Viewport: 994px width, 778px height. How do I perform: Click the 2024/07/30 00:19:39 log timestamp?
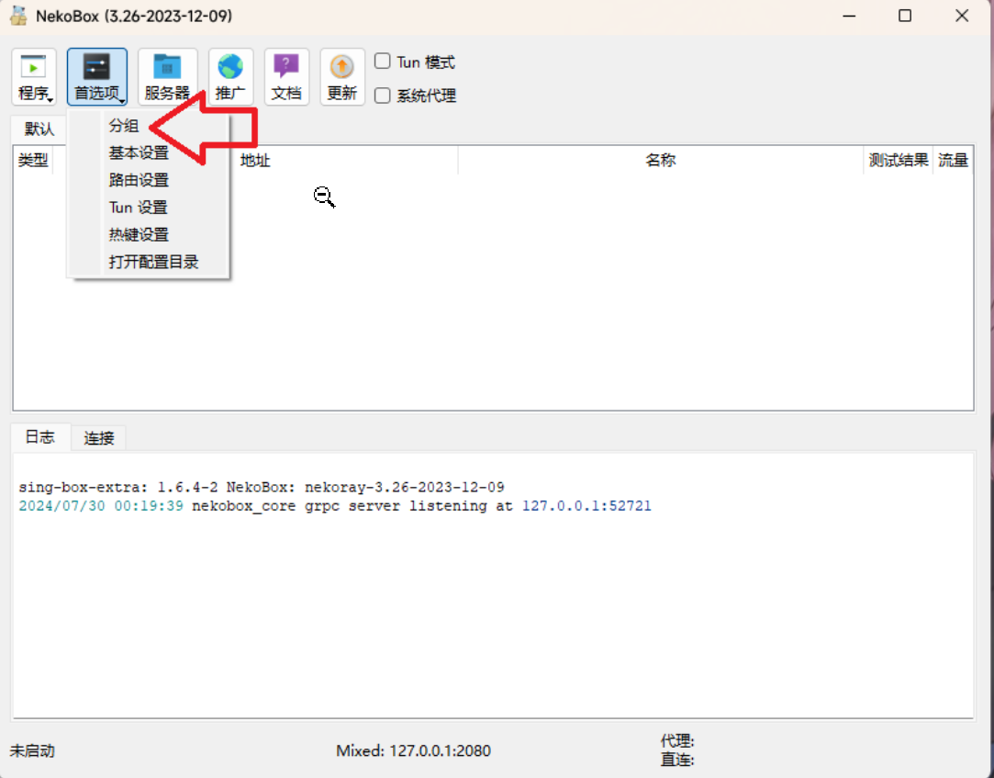click(x=101, y=506)
